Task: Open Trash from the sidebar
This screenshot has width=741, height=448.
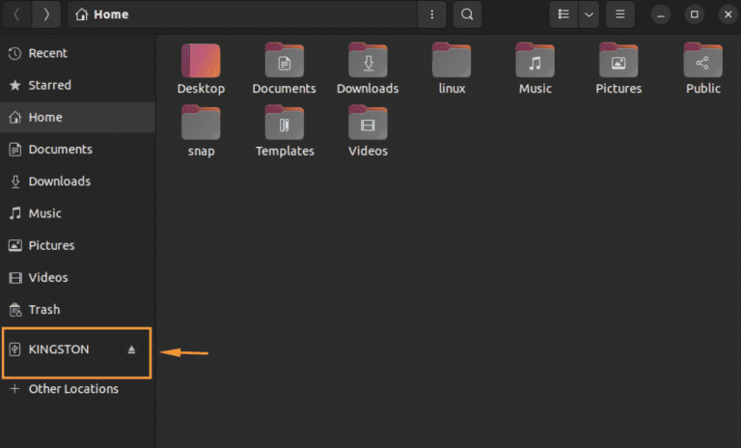Action: point(43,310)
